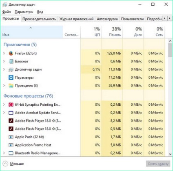Click the Bluetooth Radio Management icon
This screenshot has height=171, width=173.
(x=11, y=153)
